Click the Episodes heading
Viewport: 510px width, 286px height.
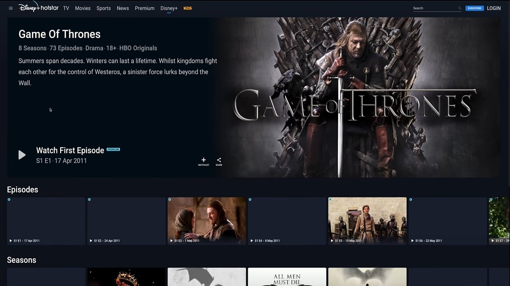[22, 189]
